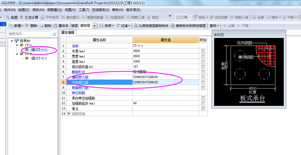
Task: Click the 其它钢筋 property link
Action: 79,93
